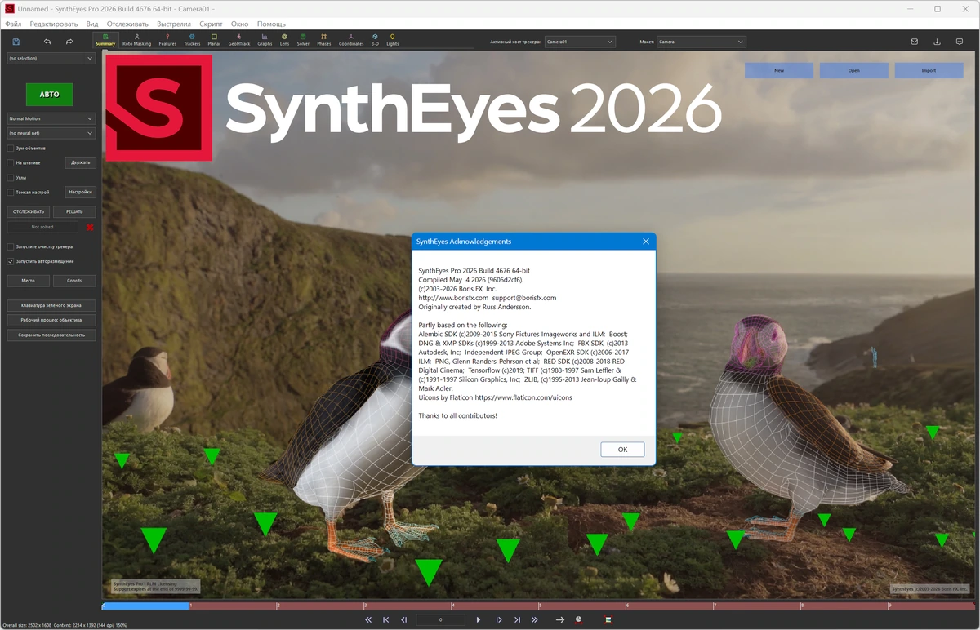This screenshot has height=630, width=980.
Task: Open the Отслеживать menu
Action: coord(127,24)
